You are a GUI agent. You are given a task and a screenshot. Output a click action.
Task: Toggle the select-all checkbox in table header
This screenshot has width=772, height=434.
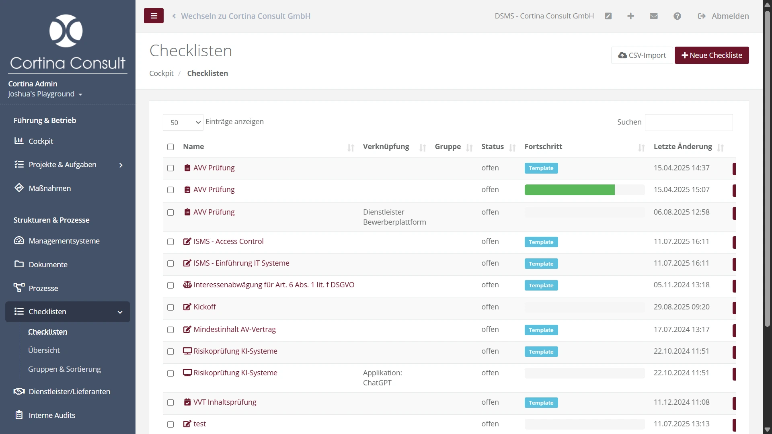170,147
